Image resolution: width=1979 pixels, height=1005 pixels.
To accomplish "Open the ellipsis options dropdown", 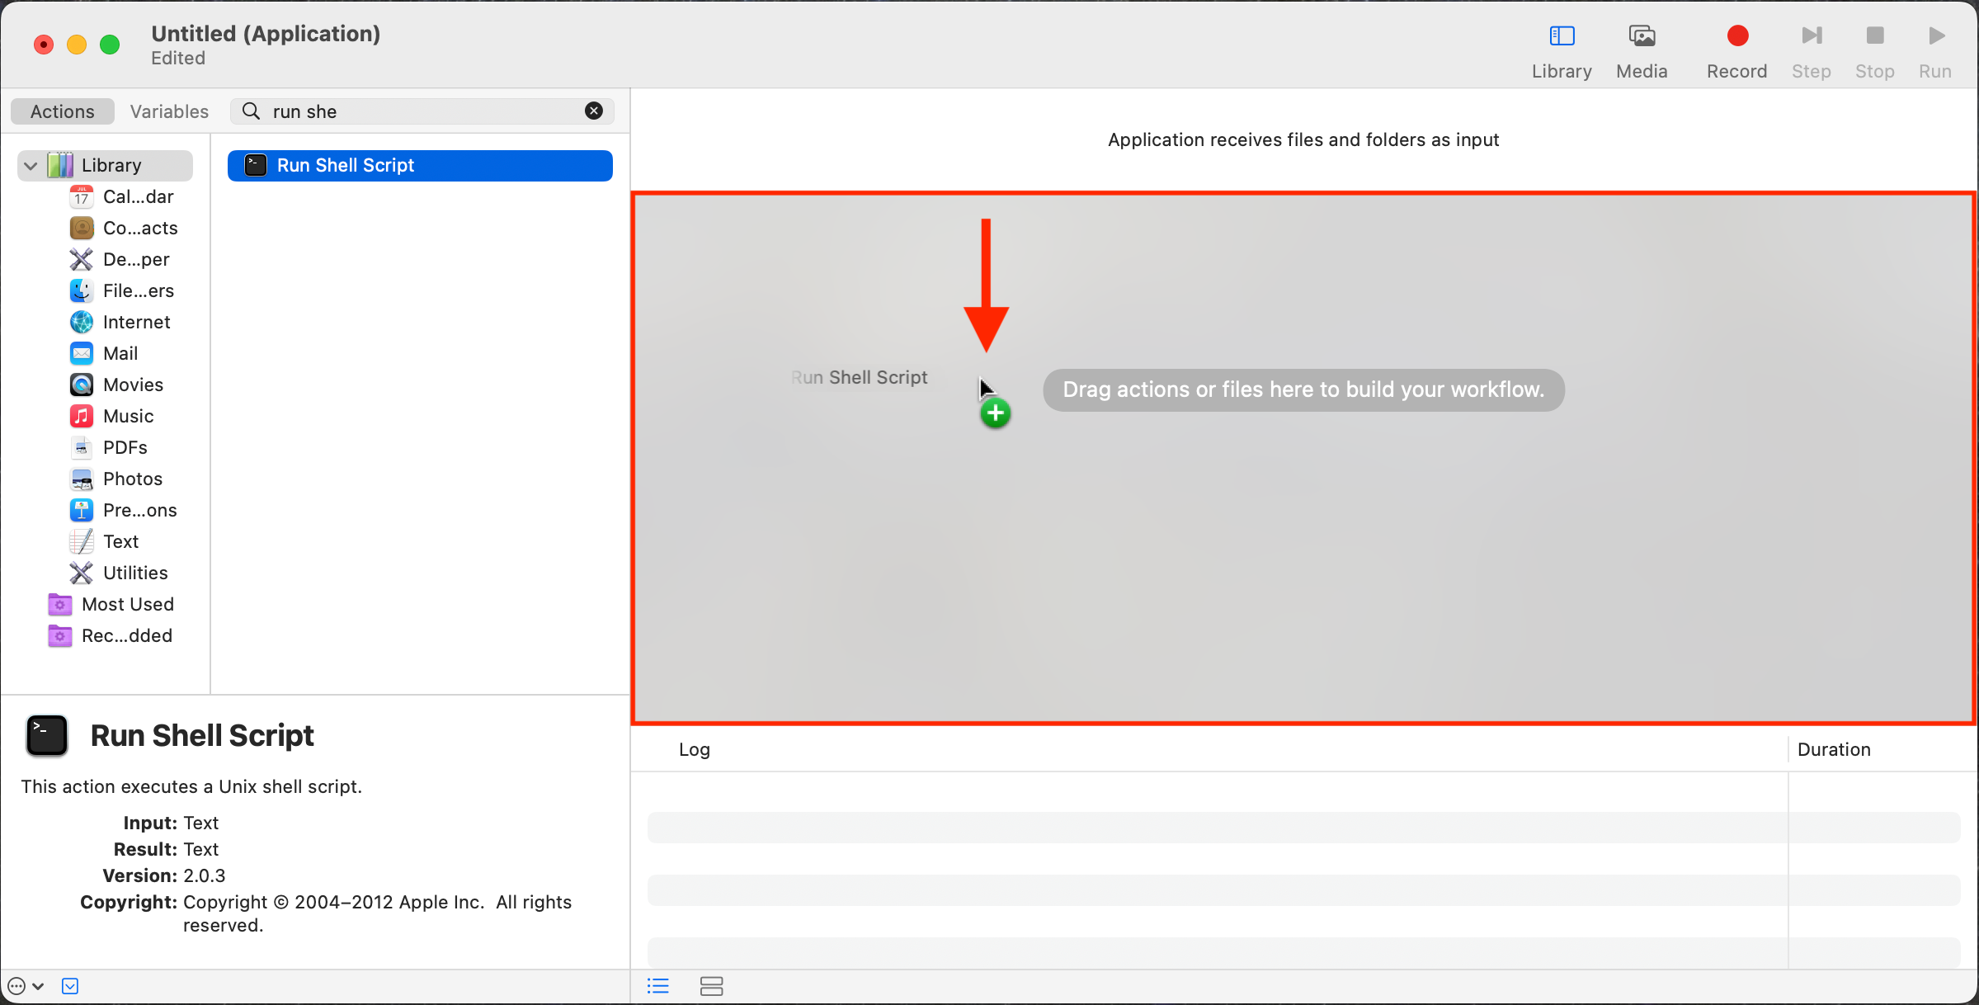I will click(x=25, y=986).
